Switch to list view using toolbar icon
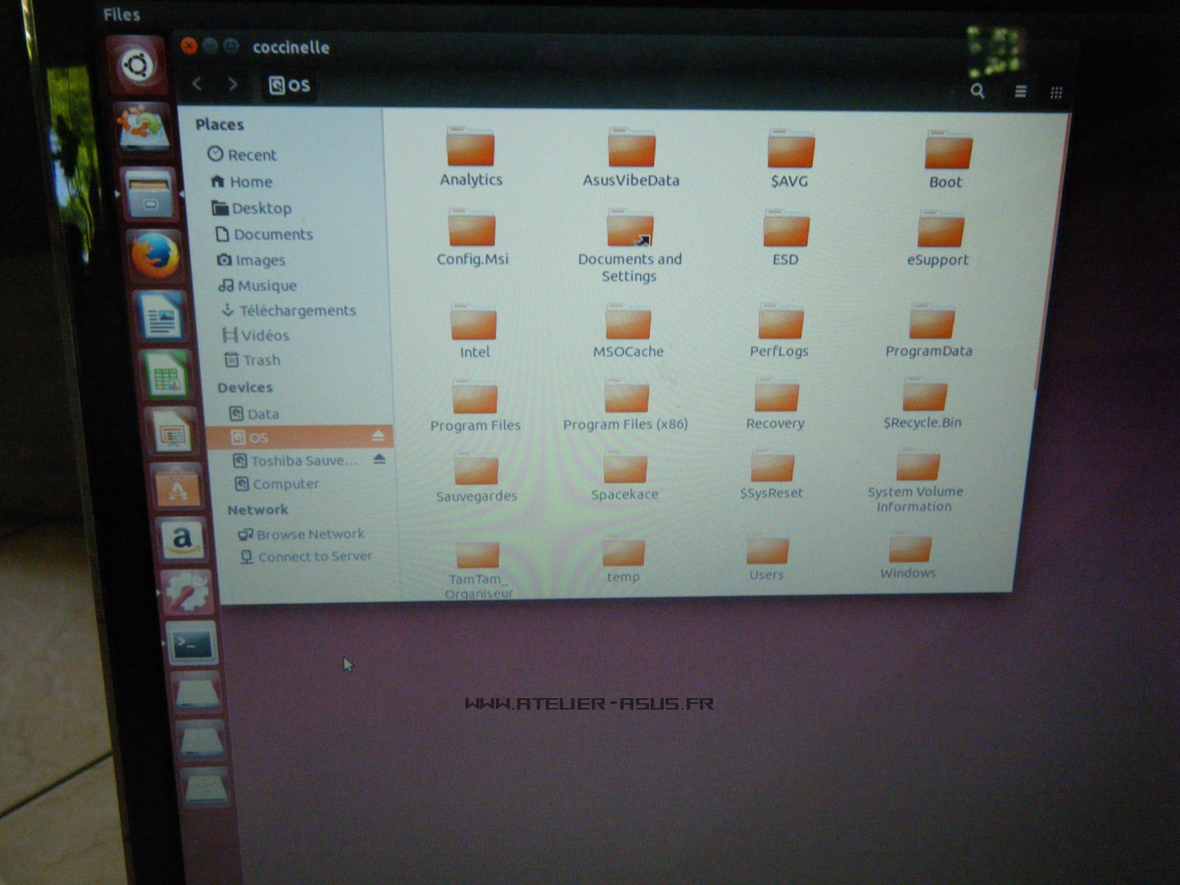This screenshot has width=1180, height=885. (x=1020, y=92)
